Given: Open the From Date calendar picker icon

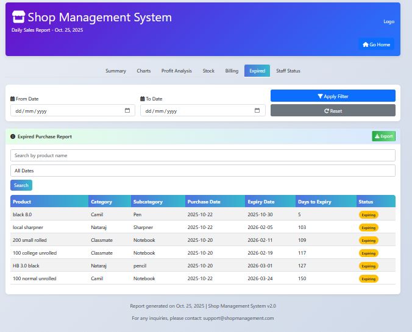Looking at the screenshot, I should 127,111.
